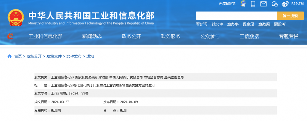307x121 pixels.
Task: Open the robot assistant icon
Action: [243, 4]
